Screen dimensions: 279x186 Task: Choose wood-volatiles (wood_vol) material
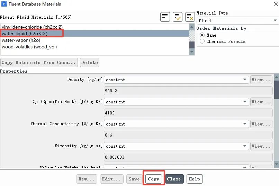pos(29,47)
